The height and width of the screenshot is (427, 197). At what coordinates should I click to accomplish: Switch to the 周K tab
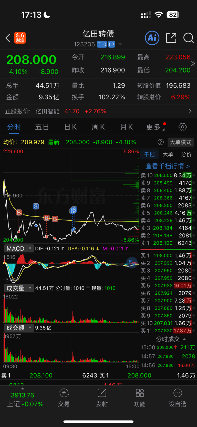click(98, 127)
